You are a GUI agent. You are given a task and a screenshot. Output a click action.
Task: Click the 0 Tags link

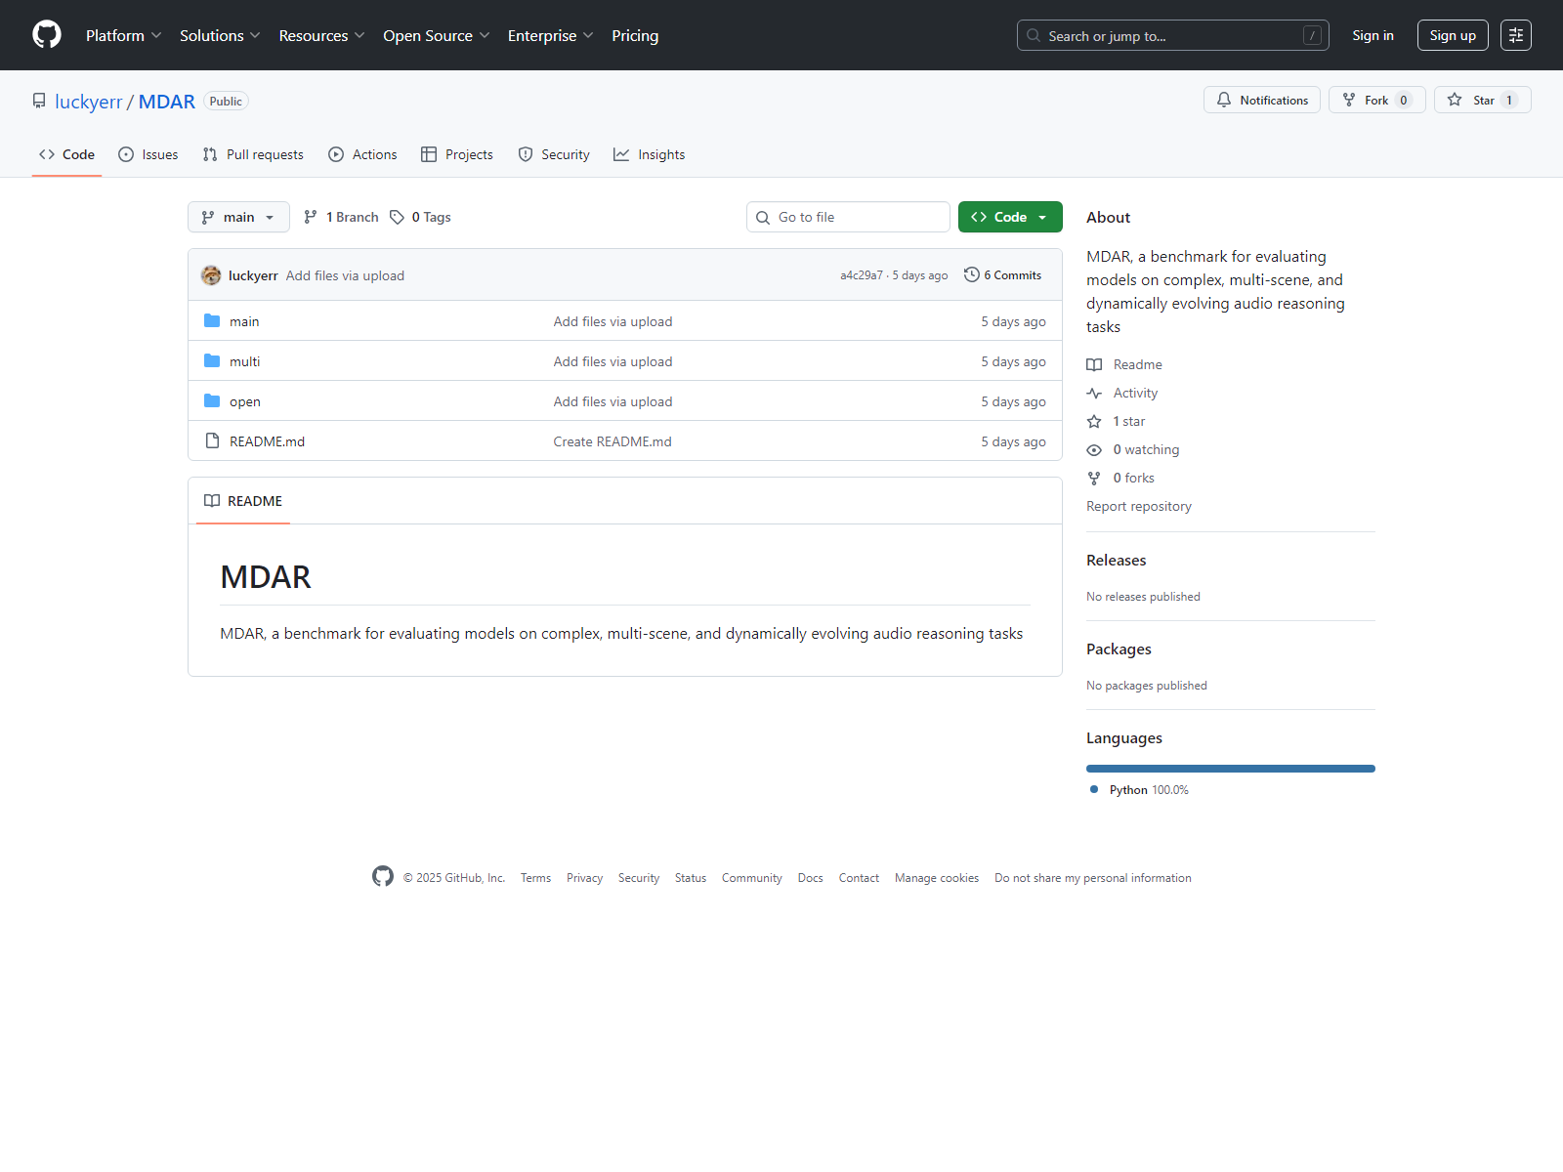pyautogui.click(x=420, y=217)
